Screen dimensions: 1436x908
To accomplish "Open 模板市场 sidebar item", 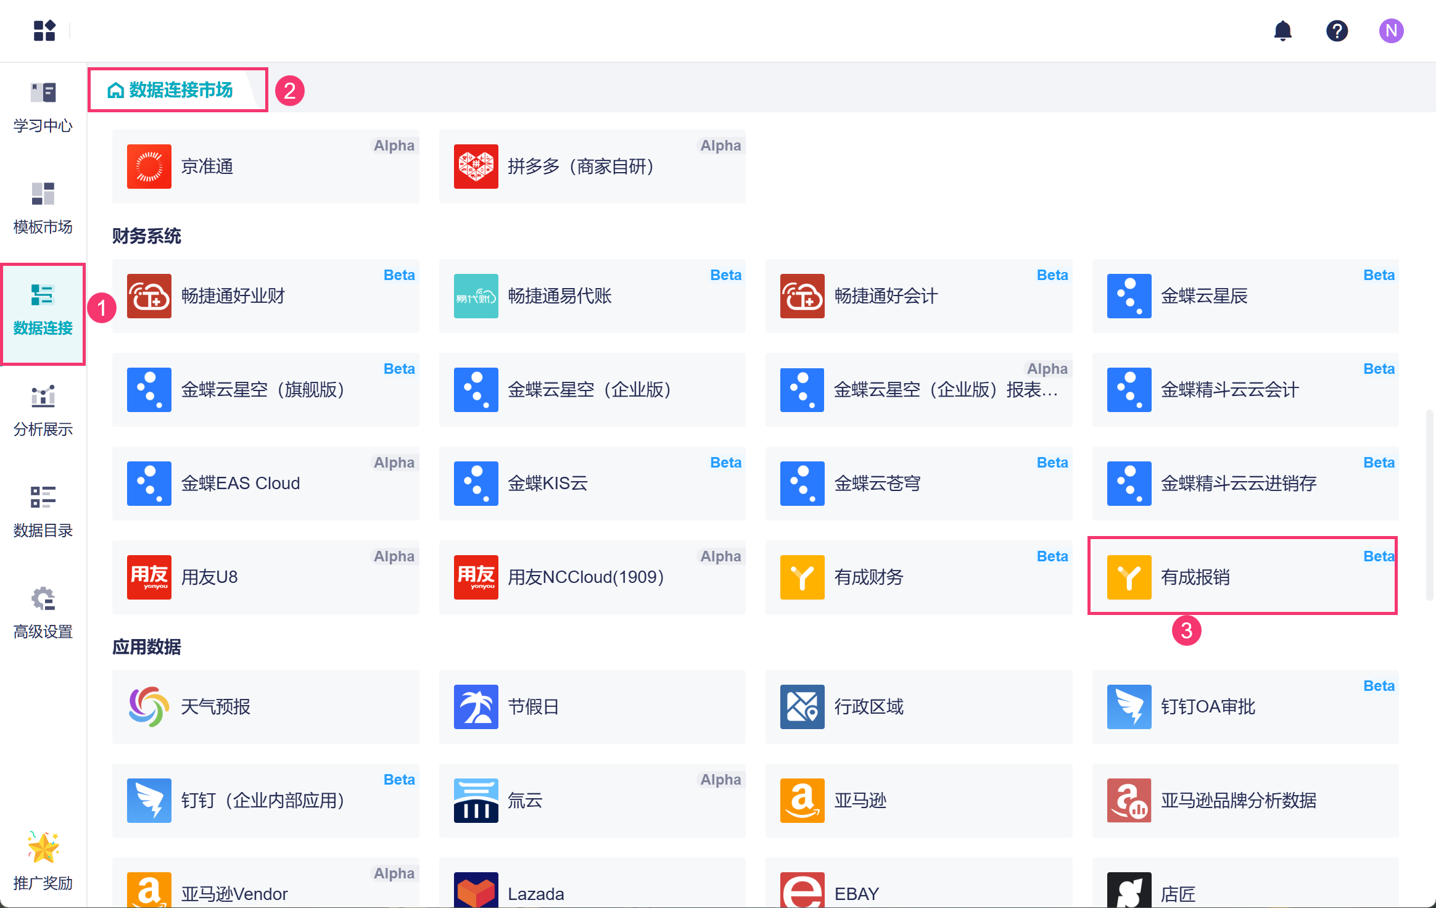I will [43, 208].
